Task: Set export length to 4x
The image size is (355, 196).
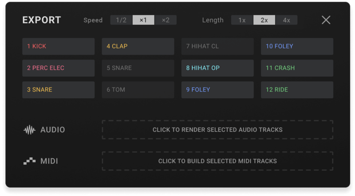Action: (286, 20)
